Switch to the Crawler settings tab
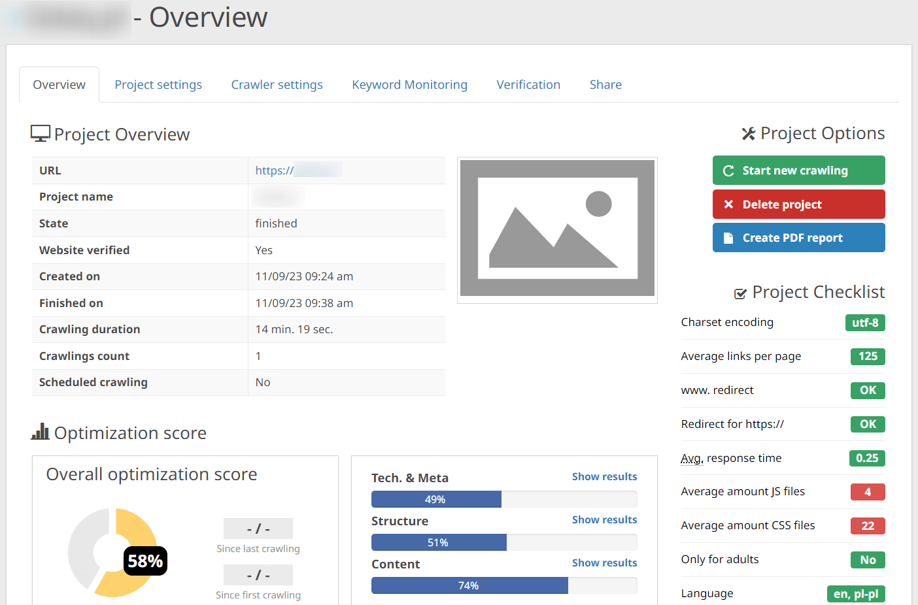Viewport: 918px width, 605px height. pos(277,85)
